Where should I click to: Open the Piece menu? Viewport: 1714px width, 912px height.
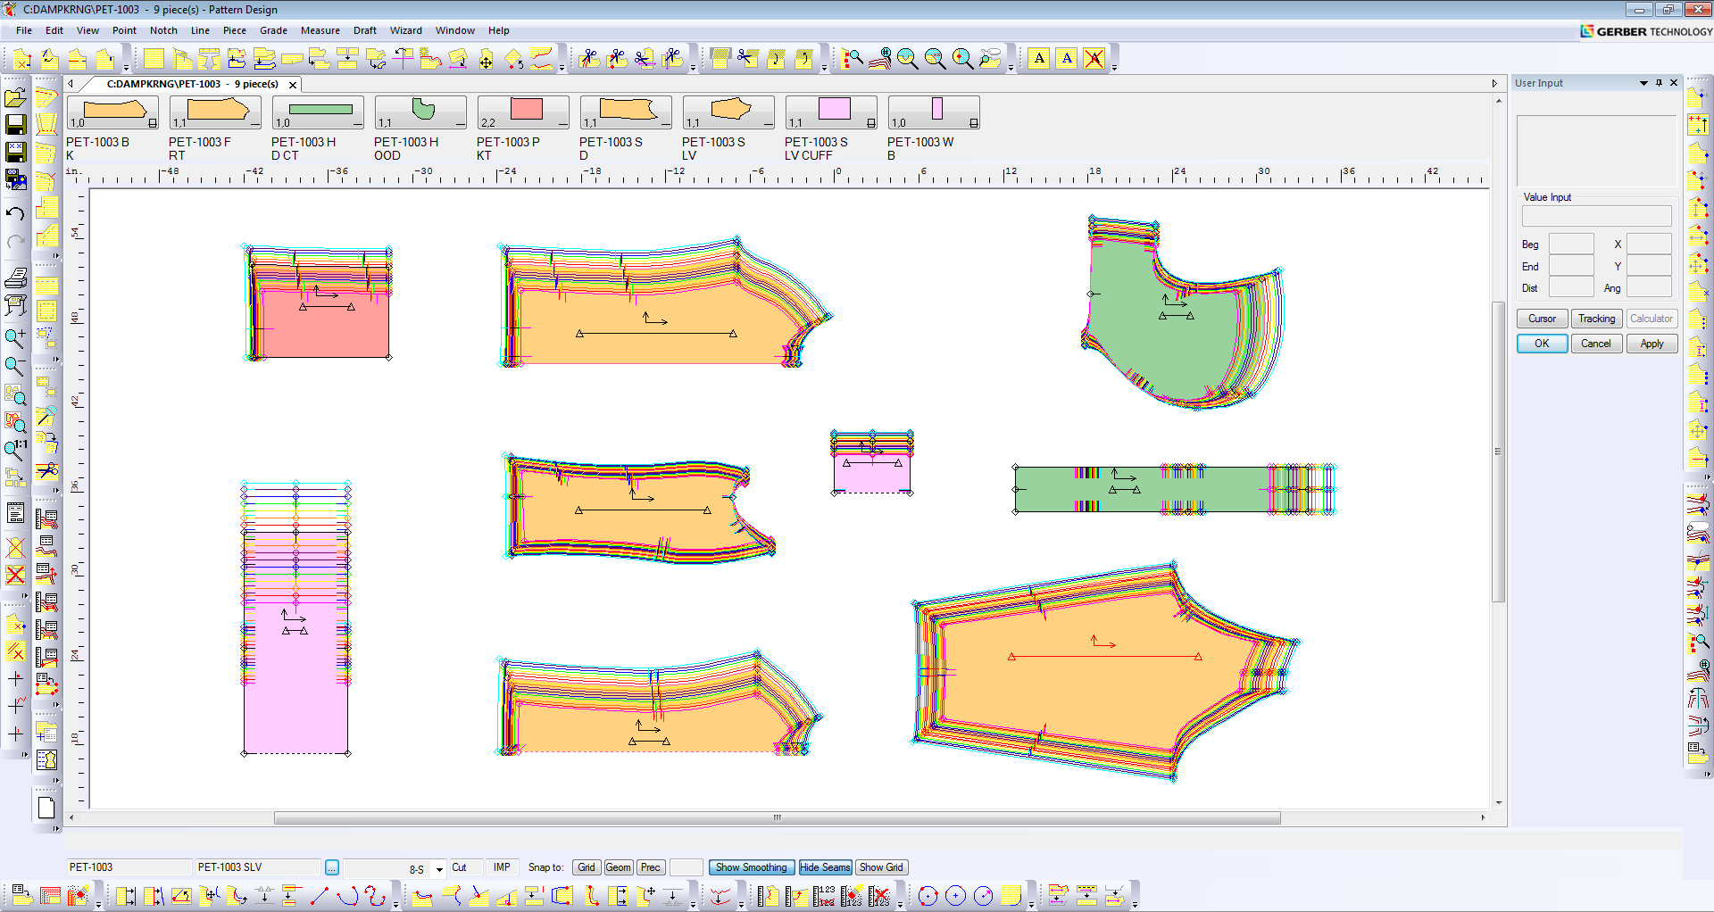[235, 30]
